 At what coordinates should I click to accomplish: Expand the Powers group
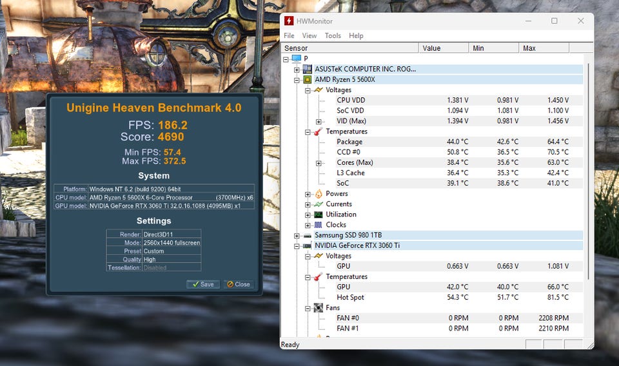tap(308, 195)
